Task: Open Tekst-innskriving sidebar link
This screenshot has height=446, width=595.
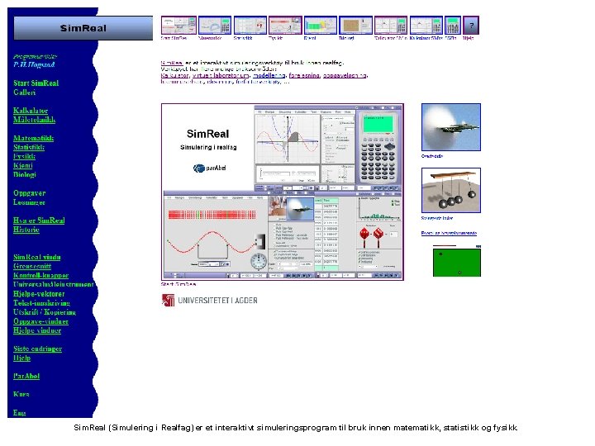Action: [x=41, y=302]
